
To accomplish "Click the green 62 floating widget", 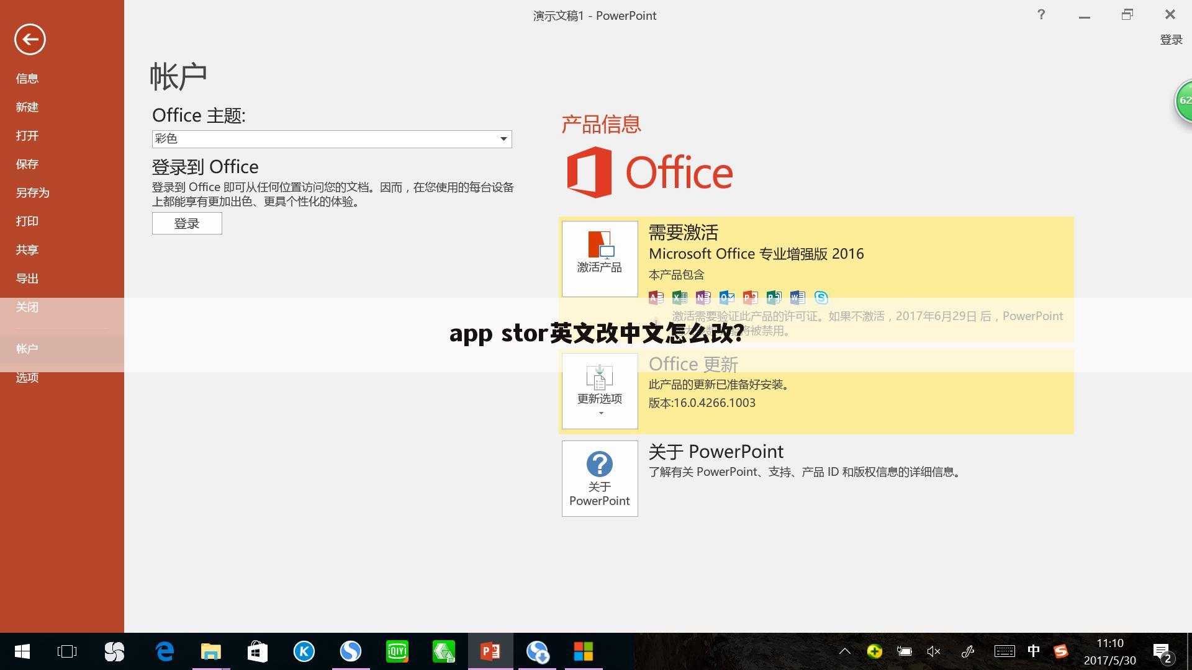I will (1184, 100).
